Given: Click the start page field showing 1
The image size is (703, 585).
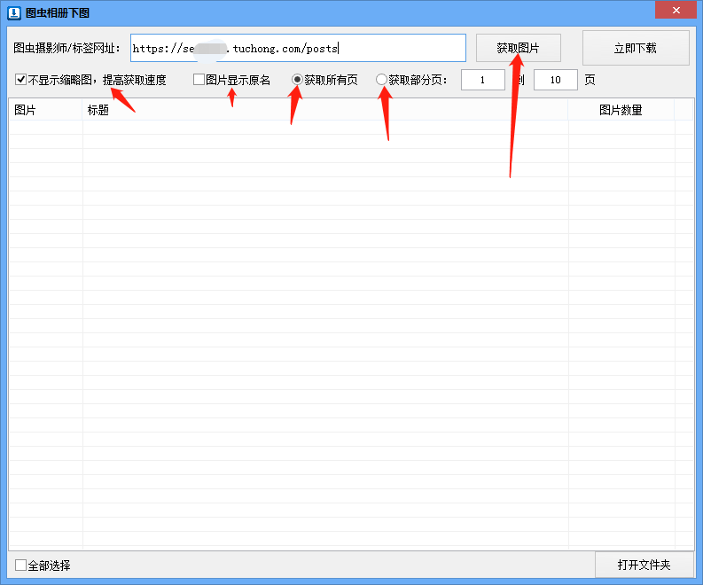Looking at the screenshot, I should click(x=482, y=80).
